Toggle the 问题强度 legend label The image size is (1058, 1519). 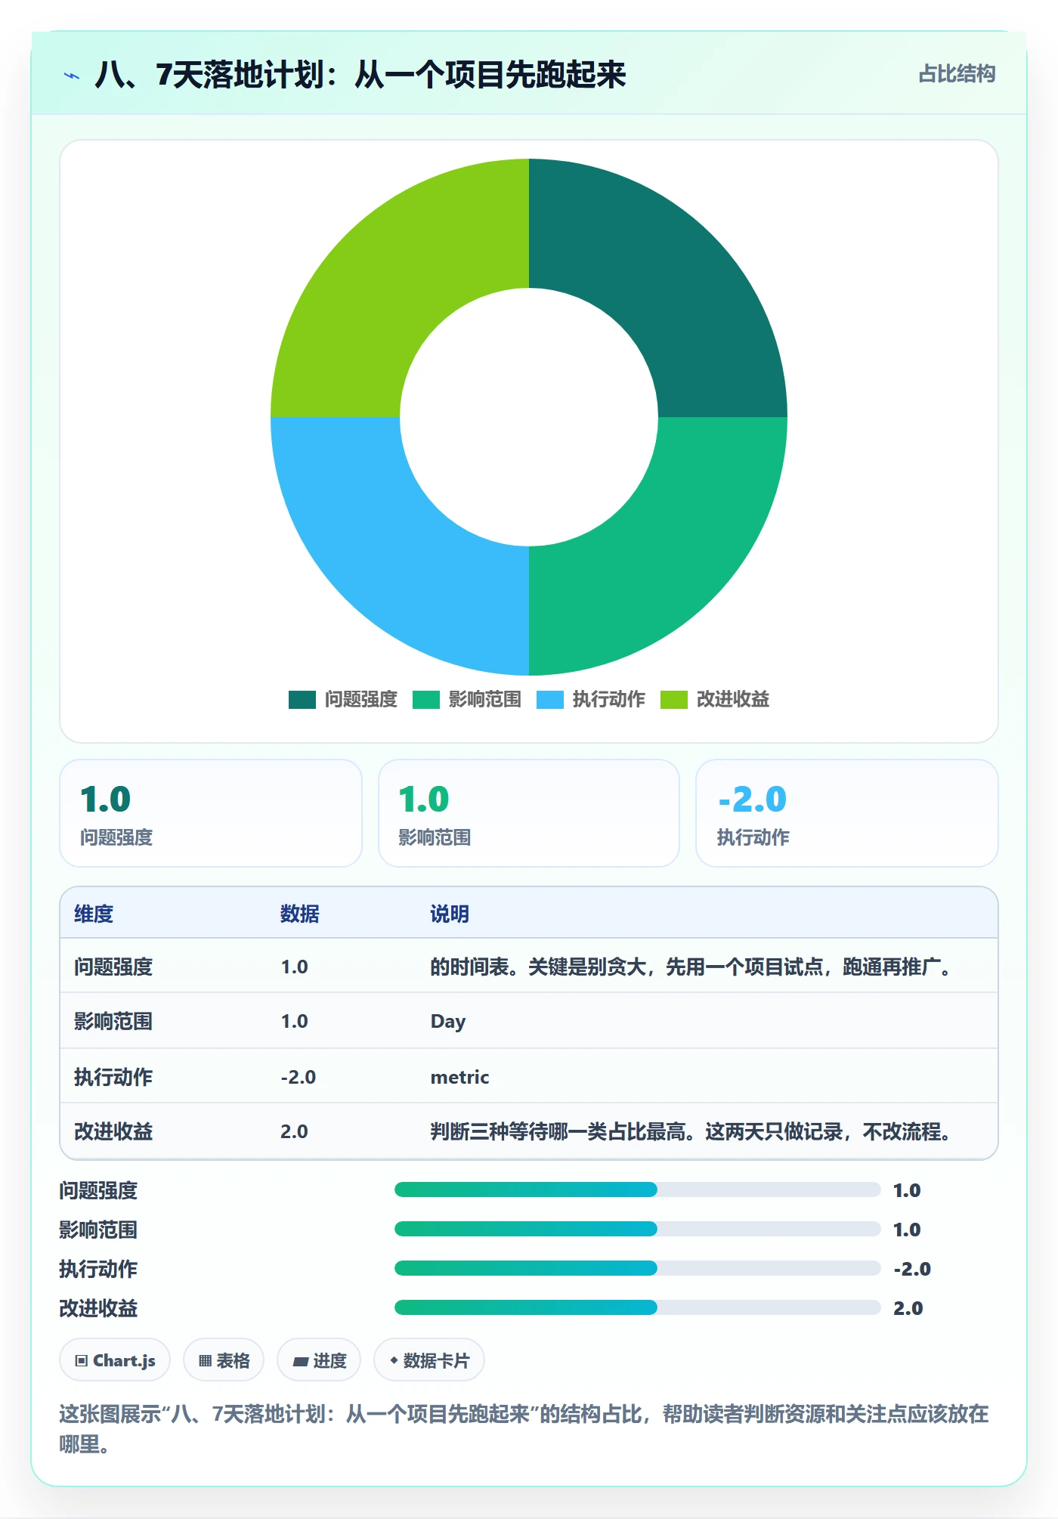point(361,700)
